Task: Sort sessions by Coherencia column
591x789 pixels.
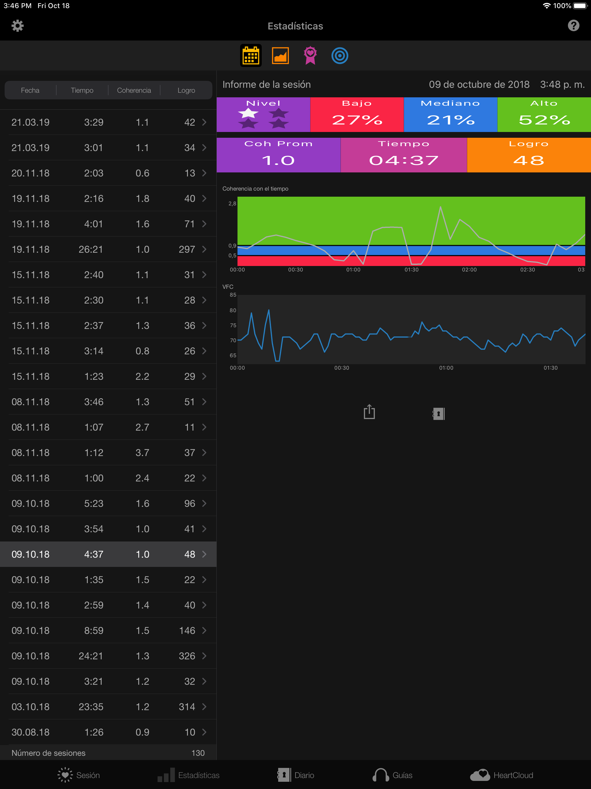Action: click(x=134, y=90)
